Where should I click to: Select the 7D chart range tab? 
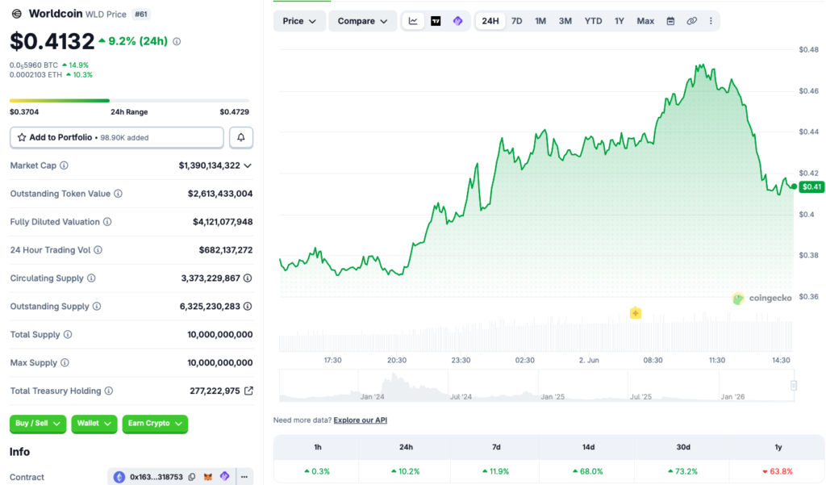point(517,21)
